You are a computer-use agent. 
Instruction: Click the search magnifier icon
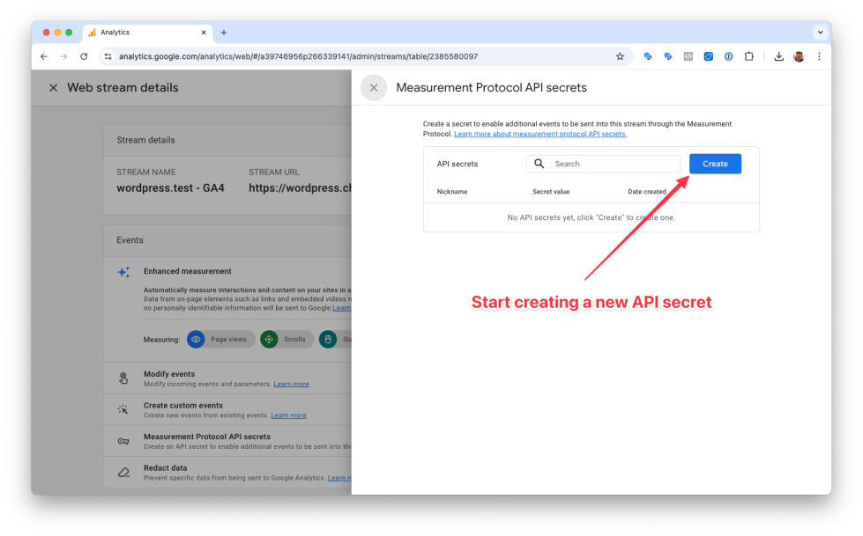[539, 164]
